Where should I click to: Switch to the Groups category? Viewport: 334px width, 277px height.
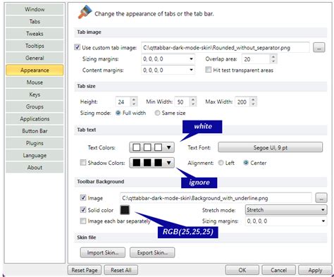click(x=35, y=107)
